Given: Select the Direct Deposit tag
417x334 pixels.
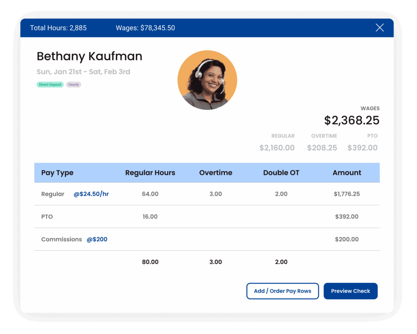Looking at the screenshot, I should pos(50,84).
